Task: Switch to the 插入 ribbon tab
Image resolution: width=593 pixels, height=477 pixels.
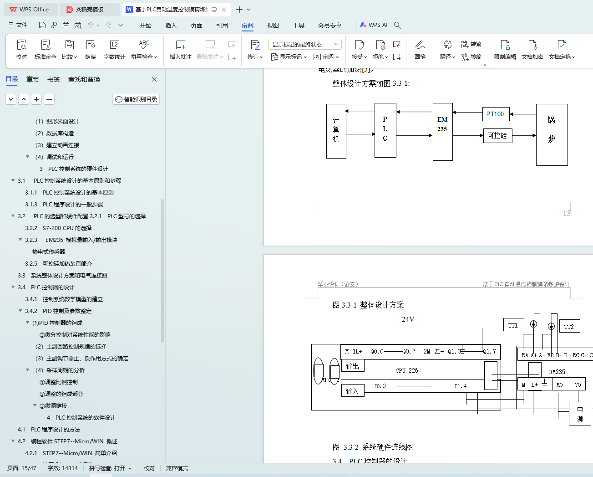Action: click(171, 26)
